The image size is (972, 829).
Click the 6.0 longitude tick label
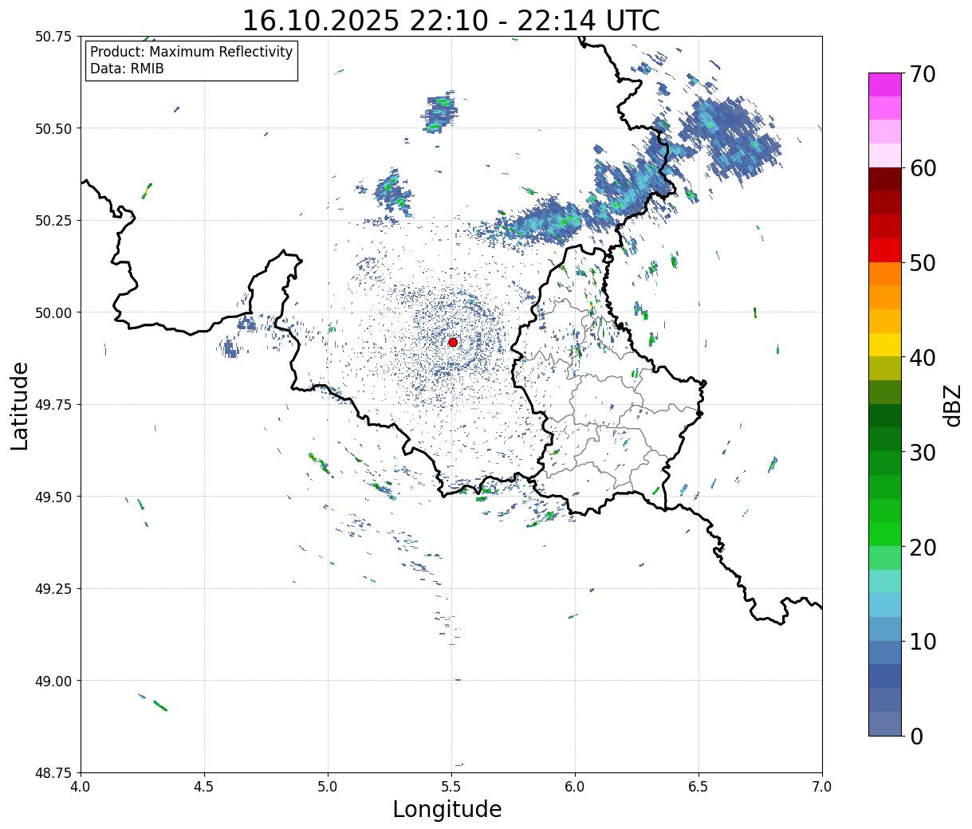point(575,787)
